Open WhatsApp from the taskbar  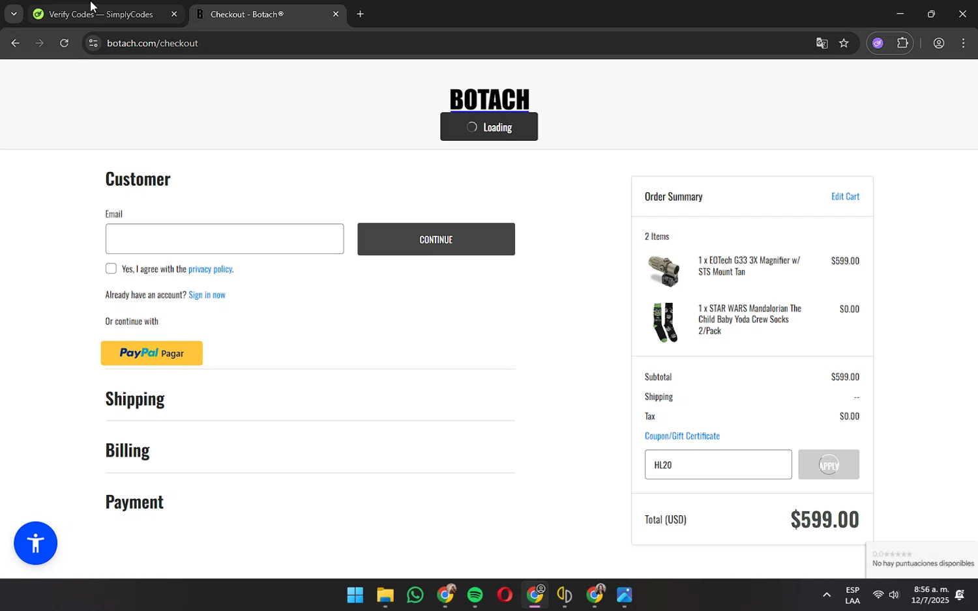pyautogui.click(x=415, y=595)
